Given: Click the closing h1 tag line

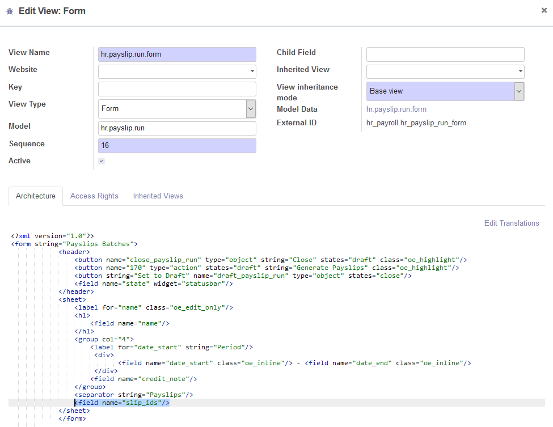Looking at the screenshot, I should pos(85,331).
